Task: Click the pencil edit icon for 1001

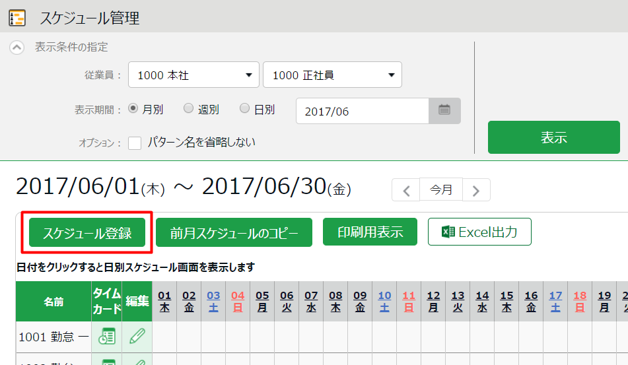Action: [x=137, y=337]
